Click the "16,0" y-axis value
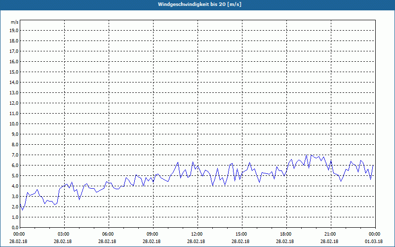Image resolution: width=395 pixels, height=247 pixels. click(14, 61)
